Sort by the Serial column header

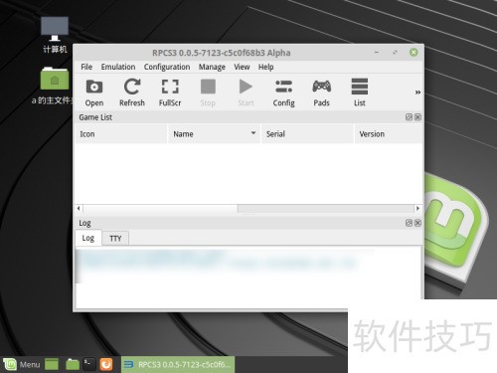307,134
